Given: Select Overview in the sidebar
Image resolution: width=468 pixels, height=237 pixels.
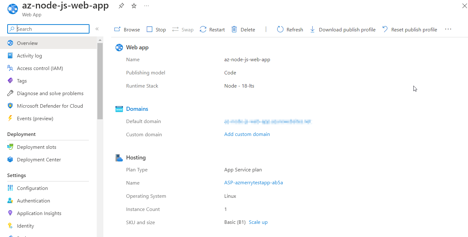Looking at the screenshot, I should [x=48, y=43].
